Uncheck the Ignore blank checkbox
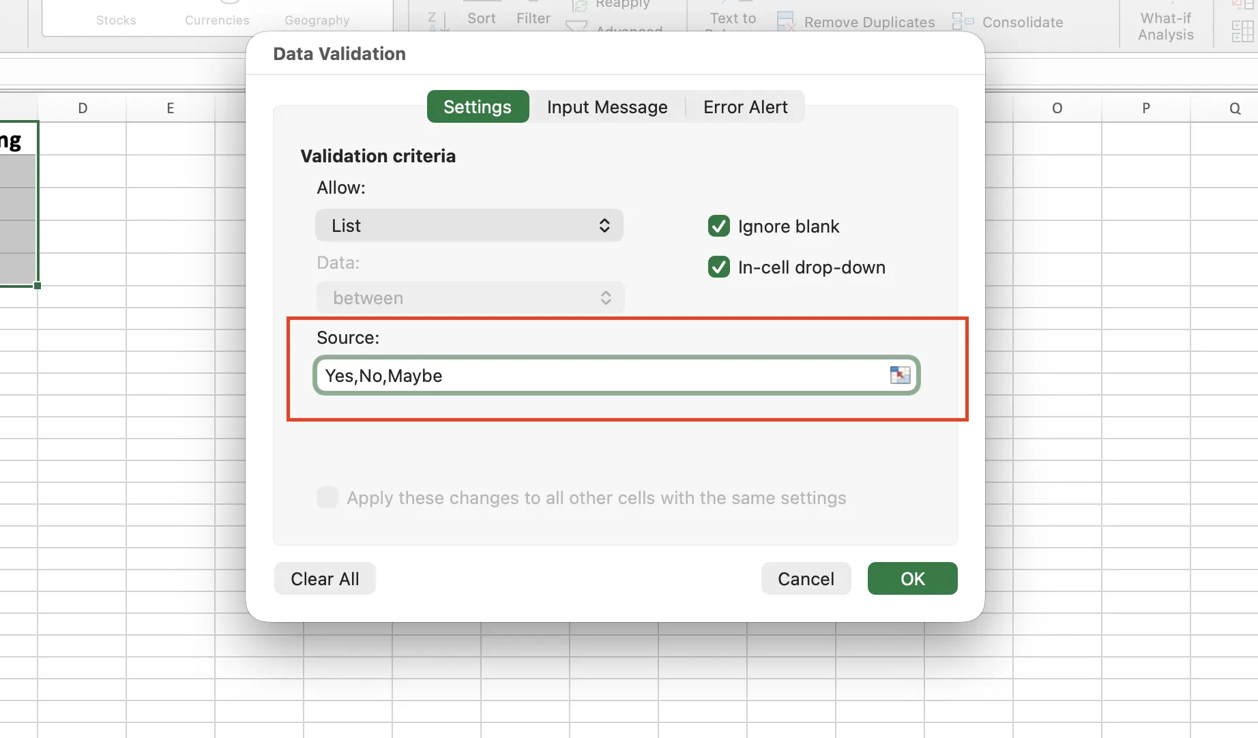Image resolution: width=1258 pixels, height=738 pixels. click(718, 226)
